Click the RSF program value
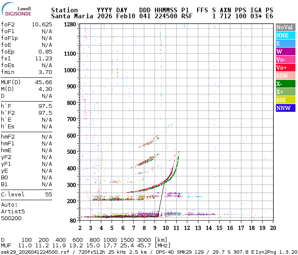This screenshot has width=298, height=255. tap(187, 16)
